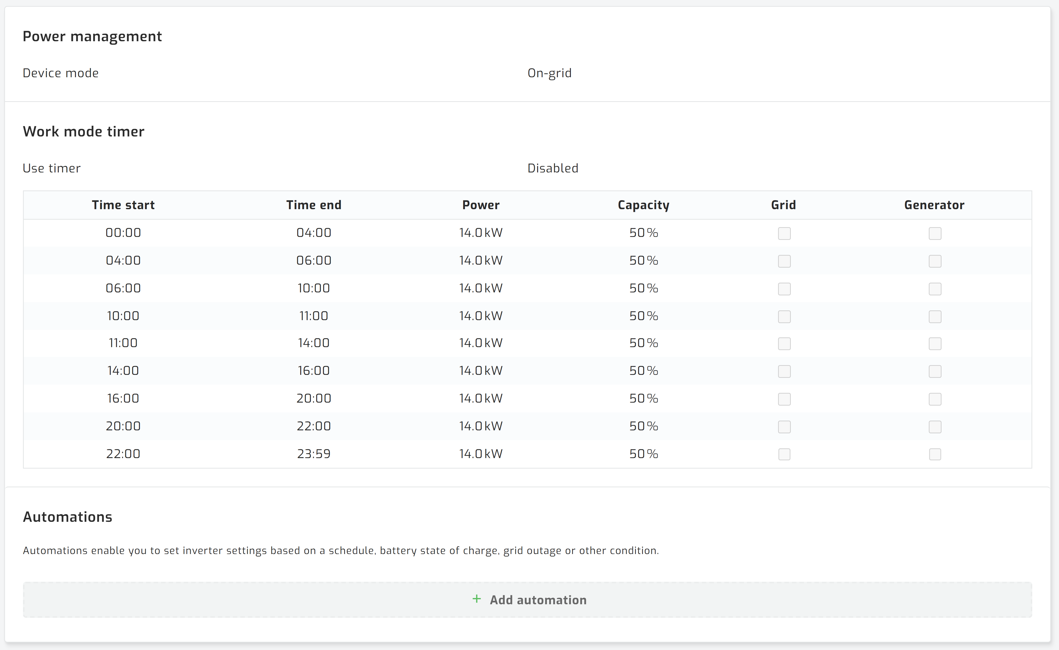
Task: Click the Add automation button
Action: 527,600
